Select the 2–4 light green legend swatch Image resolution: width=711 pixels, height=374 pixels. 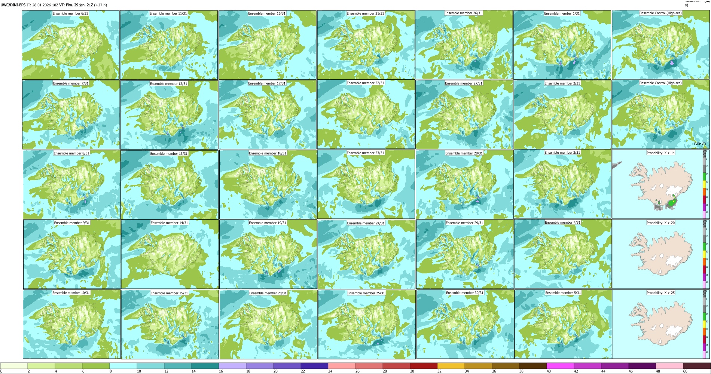[41, 366]
